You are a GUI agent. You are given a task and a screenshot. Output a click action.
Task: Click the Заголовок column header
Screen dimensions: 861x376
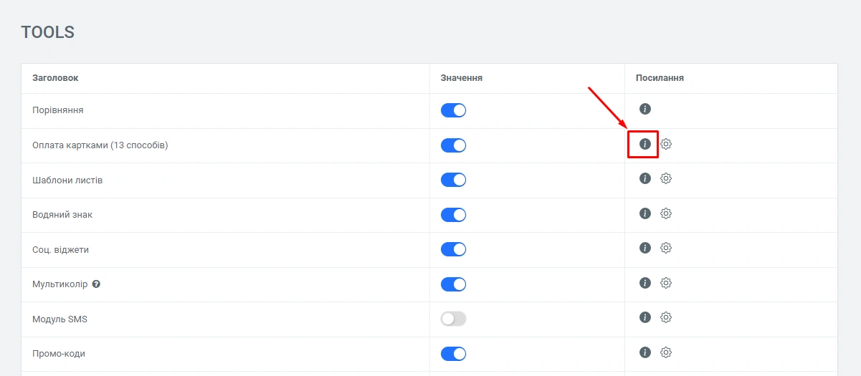click(55, 78)
